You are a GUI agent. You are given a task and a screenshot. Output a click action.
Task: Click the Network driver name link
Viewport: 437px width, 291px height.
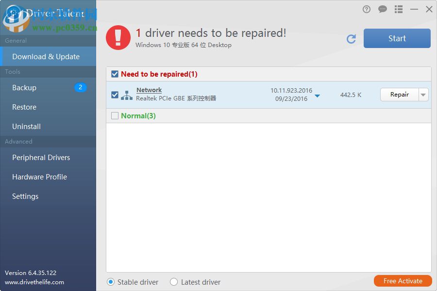coord(149,90)
